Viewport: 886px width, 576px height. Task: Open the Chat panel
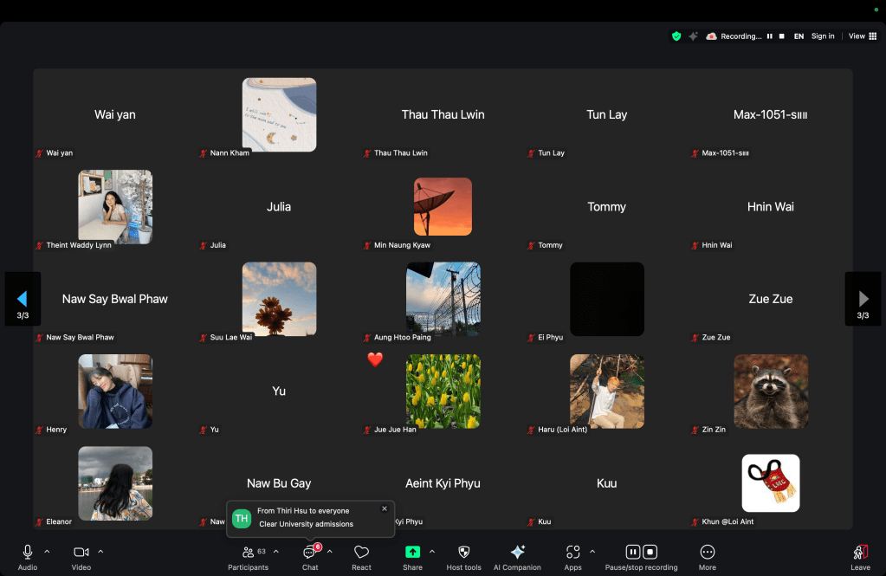pos(309,553)
